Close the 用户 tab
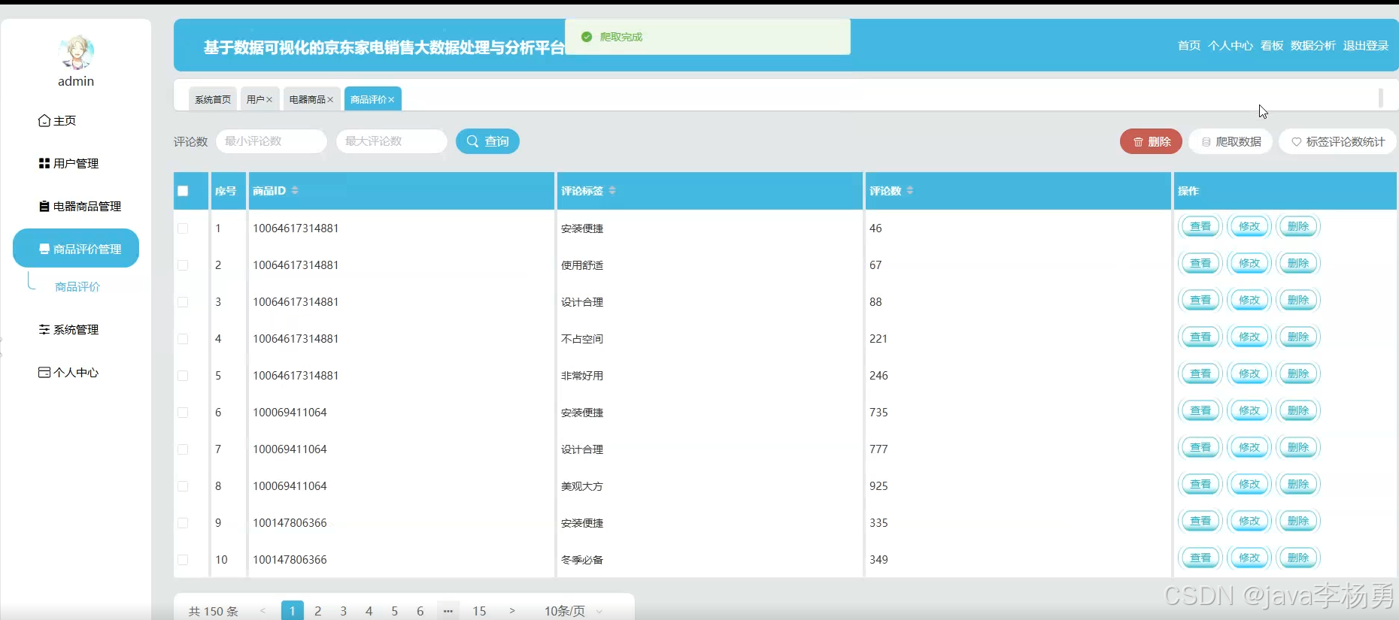1399x620 pixels. pyautogui.click(x=269, y=99)
